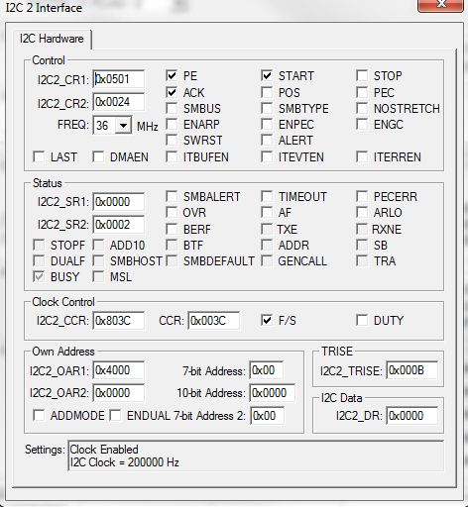The height and width of the screenshot is (507, 468).
Task: Toggle the BERF status checkbox
Action: click(172, 229)
